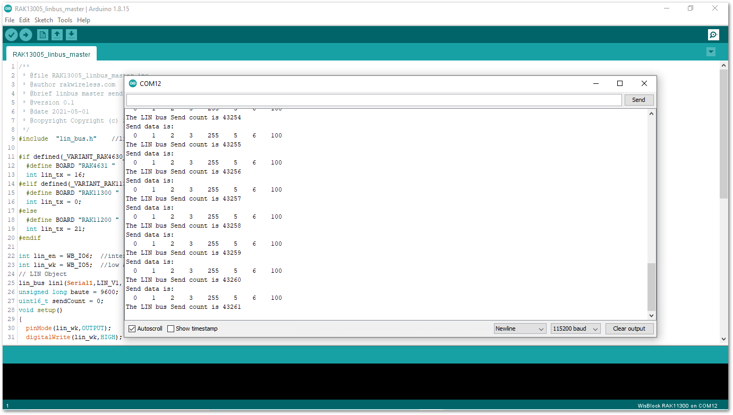Viewport: 733px width, 415px height.
Task: Open the File menu
Action: (x=10, y=20)
